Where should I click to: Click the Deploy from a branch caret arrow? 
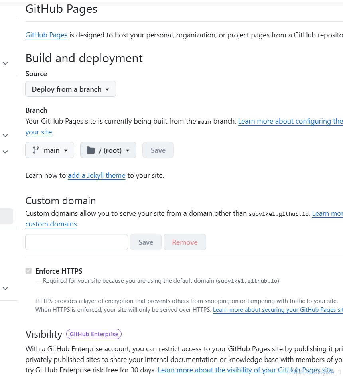107,89
